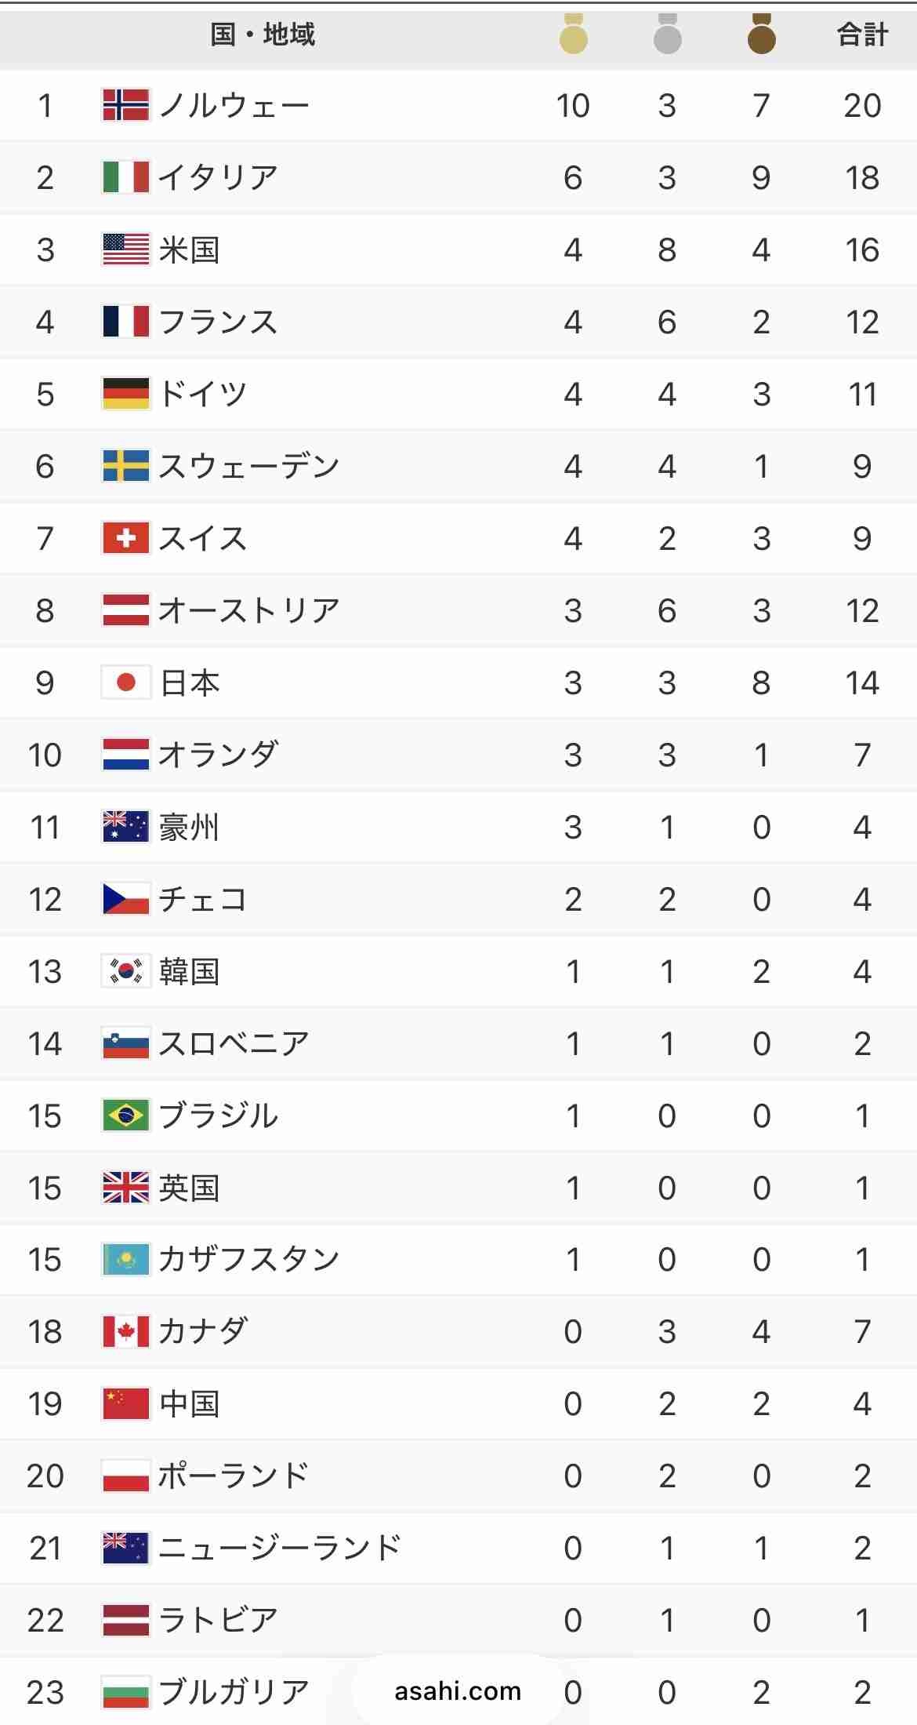Click the 合計 total column header
Screen dimensions: 917x1725
862,35
